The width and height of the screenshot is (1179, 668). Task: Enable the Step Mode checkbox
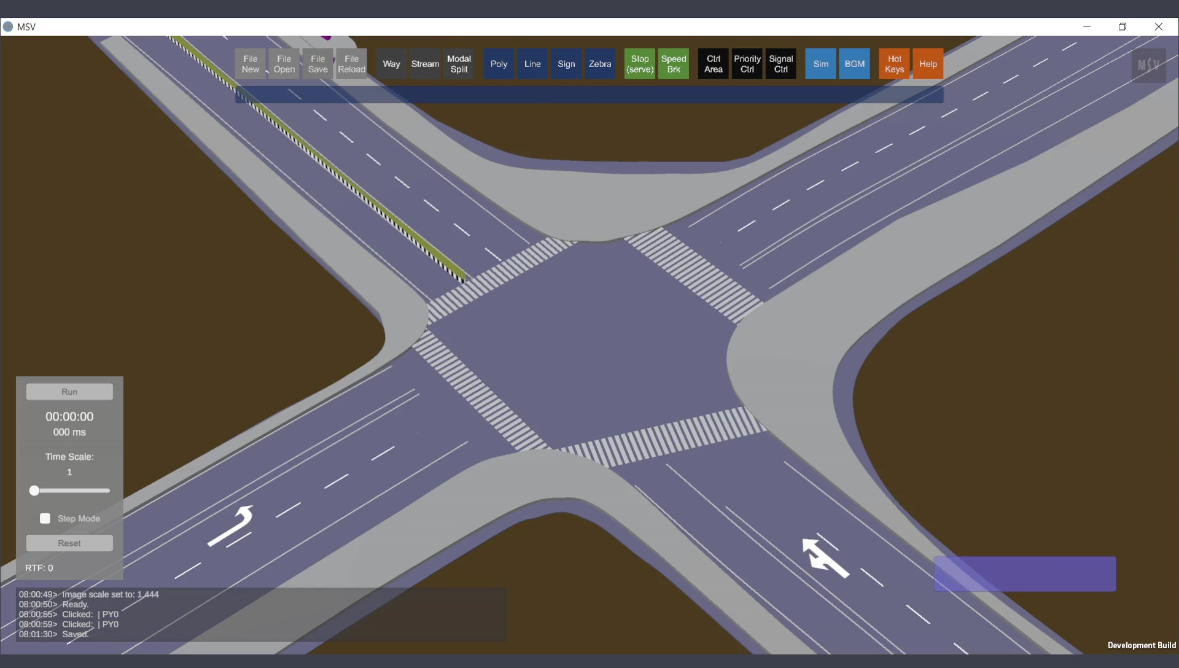tap(45, 519)
